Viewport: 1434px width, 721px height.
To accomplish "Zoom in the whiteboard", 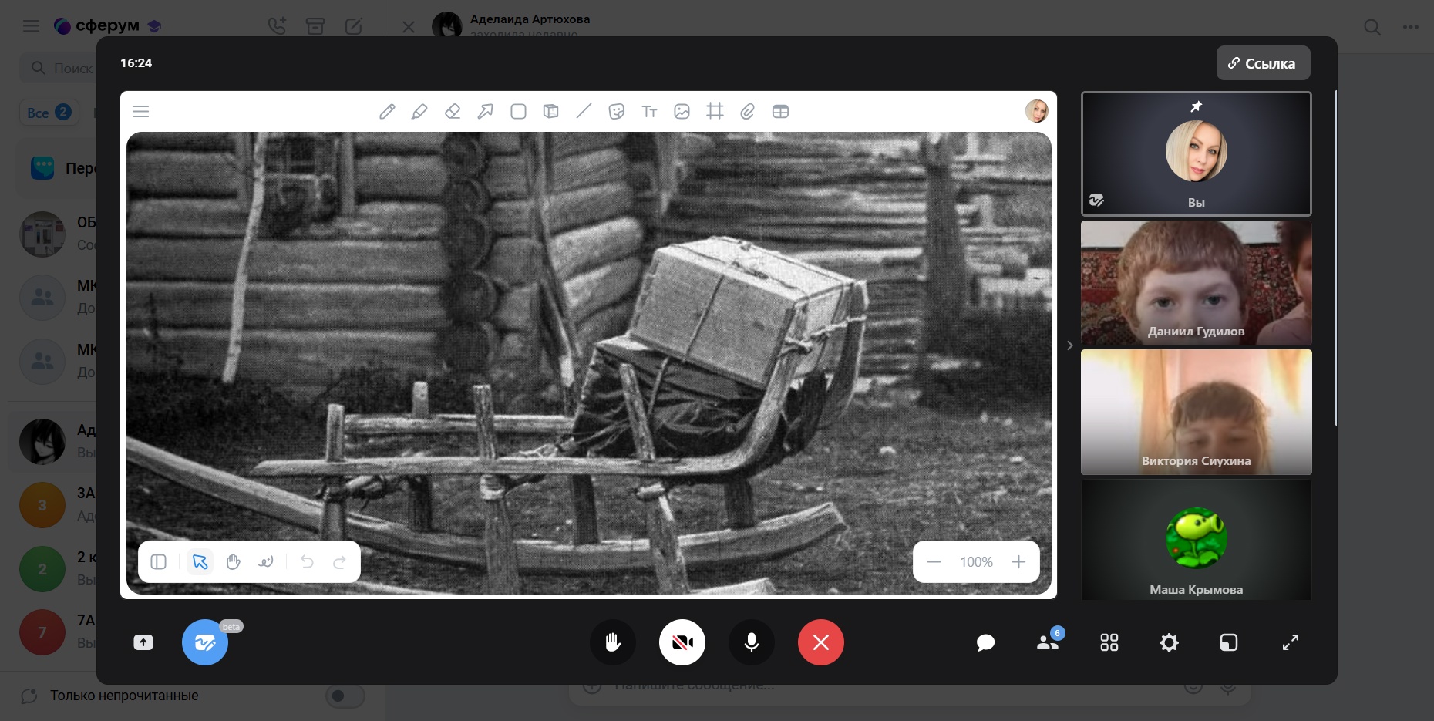I will (x=1018, y=562).
